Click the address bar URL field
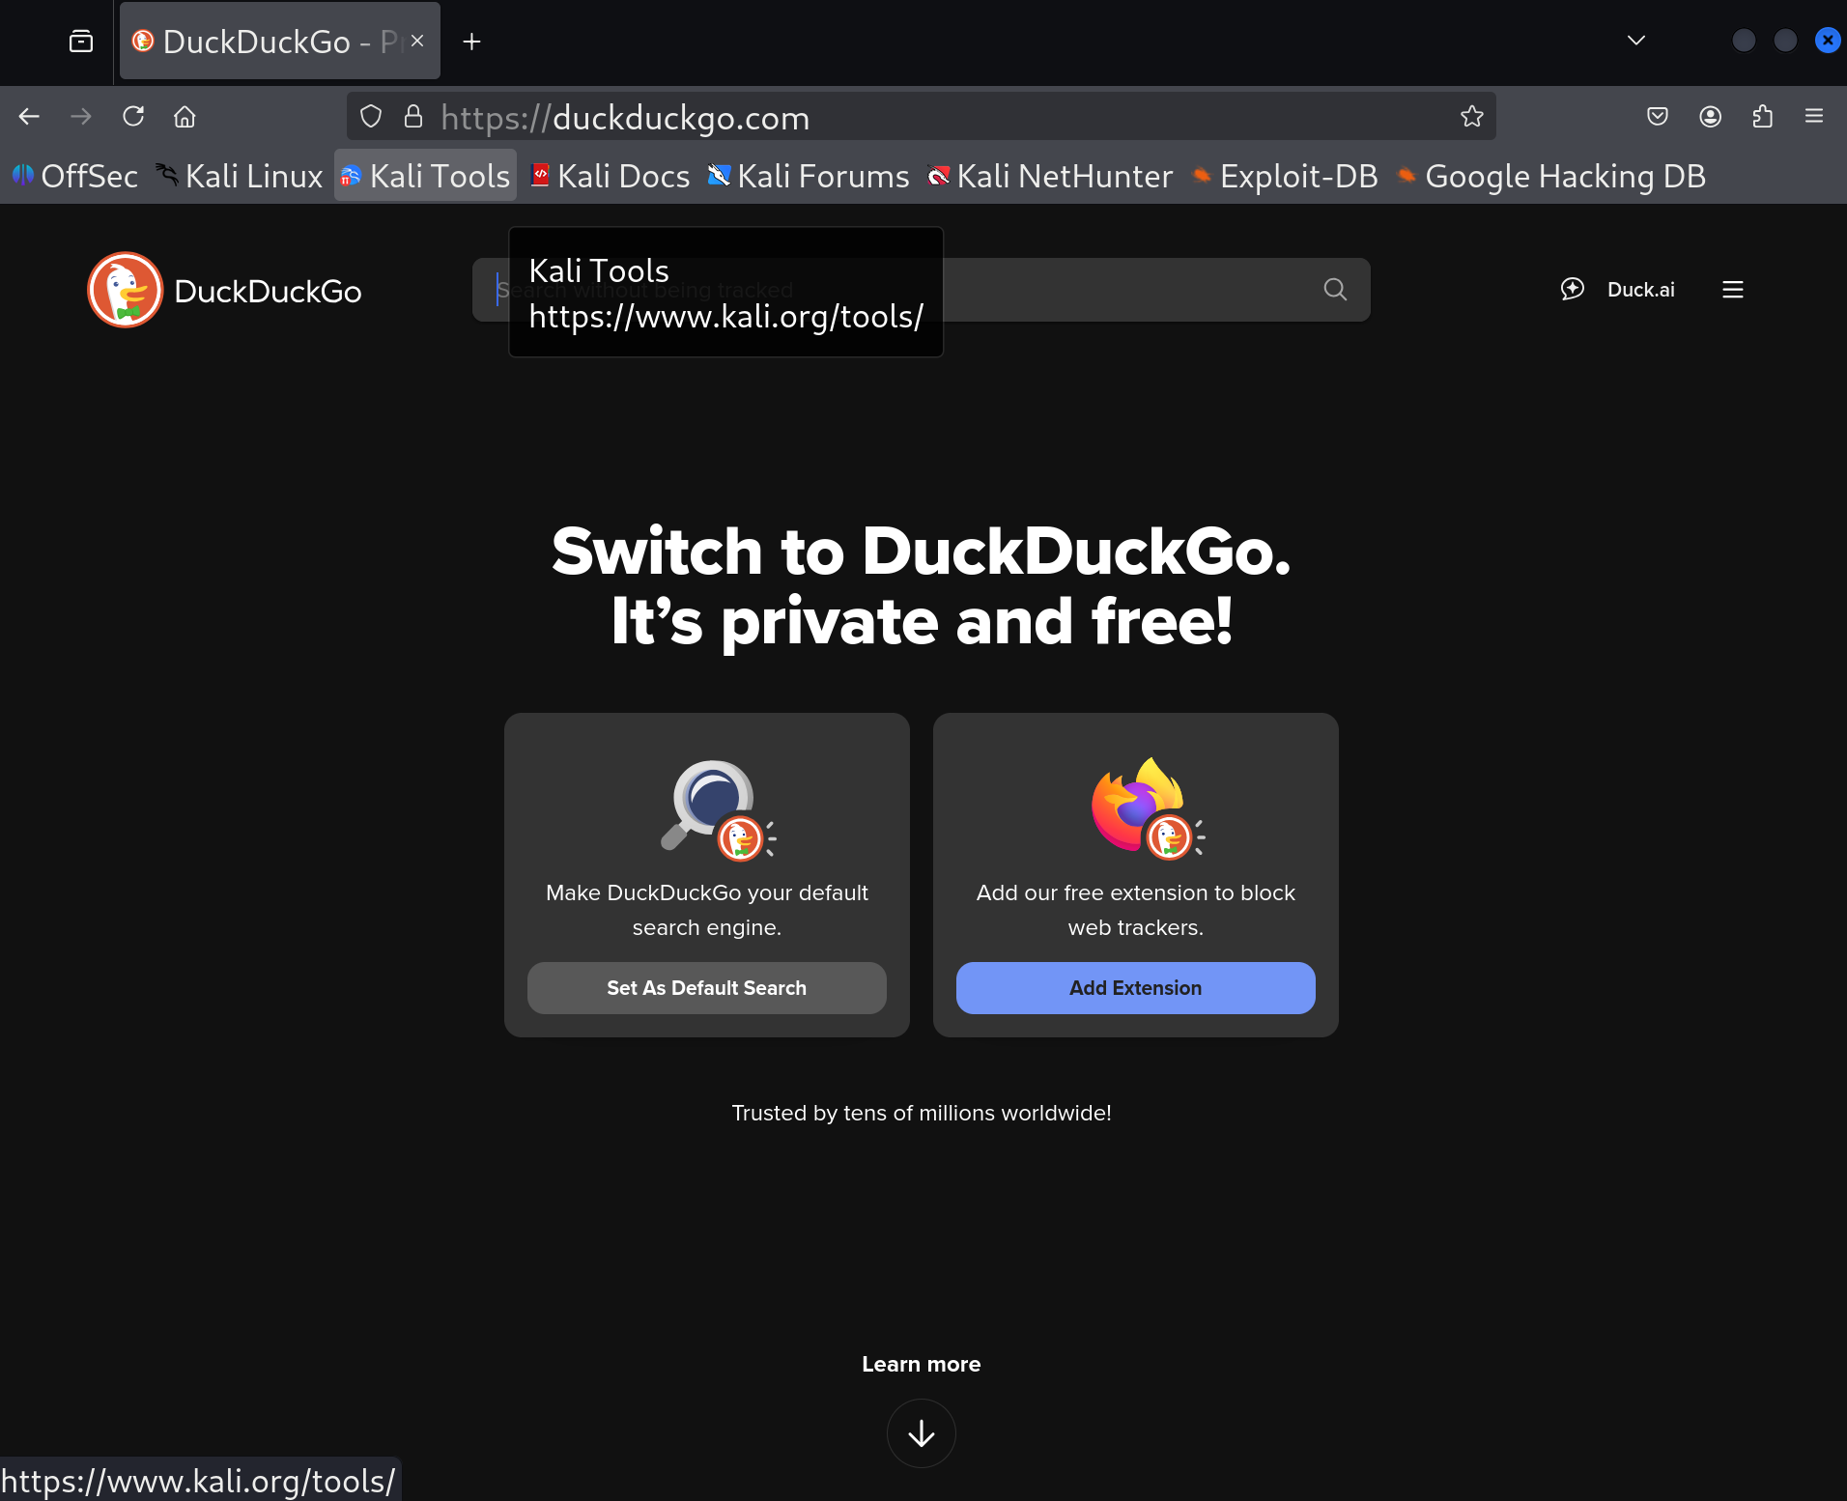Viewport: 1847px width, 1501px height. 921,117
